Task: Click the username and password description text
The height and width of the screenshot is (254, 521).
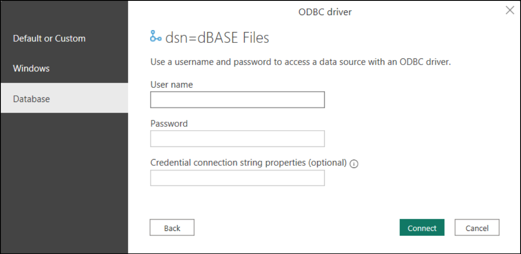Action: (x=300, y=62)
